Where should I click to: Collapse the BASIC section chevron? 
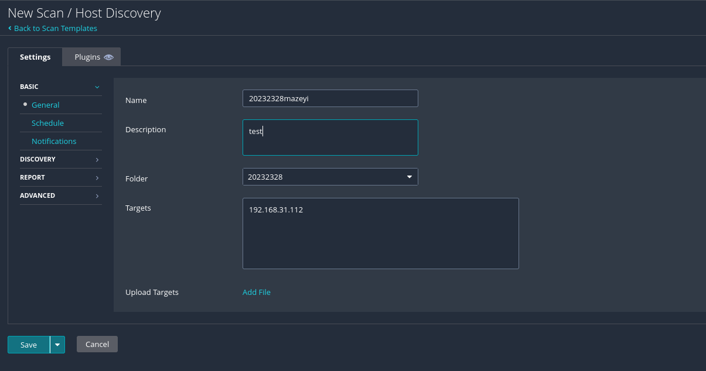[97, 87]
